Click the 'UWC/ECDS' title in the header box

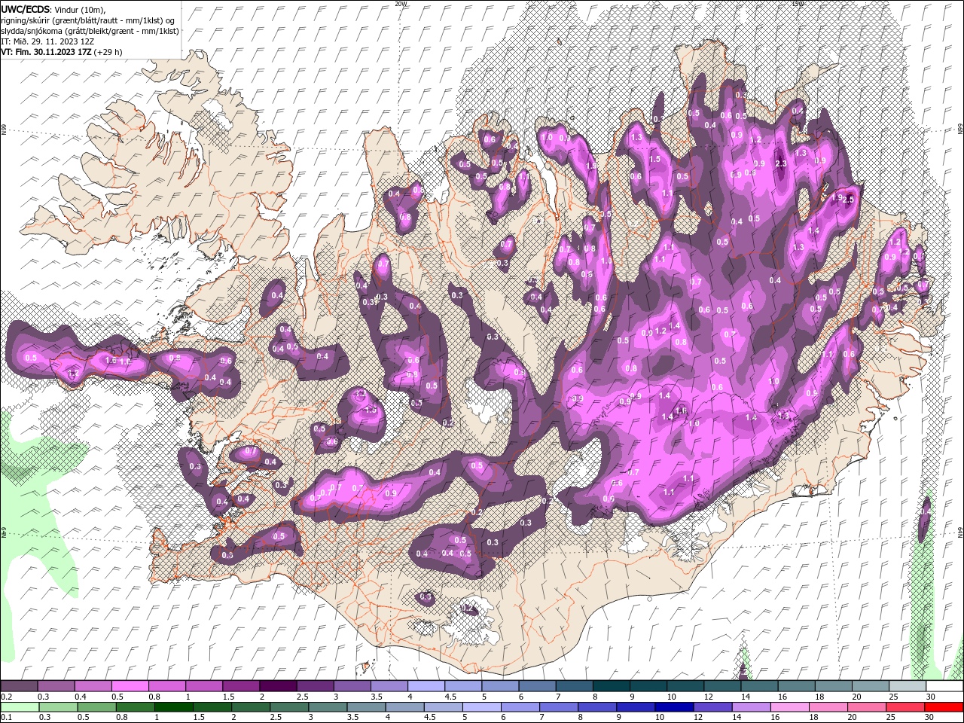pos(25,9)
